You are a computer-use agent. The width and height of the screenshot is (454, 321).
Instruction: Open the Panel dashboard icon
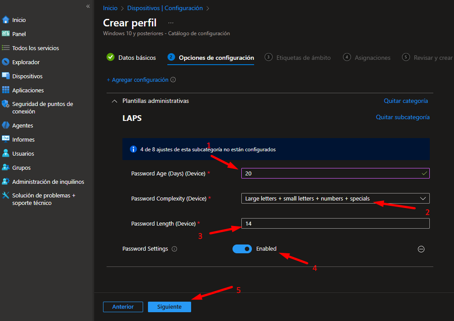point(6,34)
